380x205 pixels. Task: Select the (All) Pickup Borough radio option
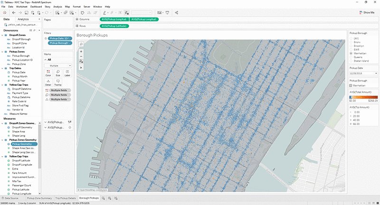[x=351, y=38]
